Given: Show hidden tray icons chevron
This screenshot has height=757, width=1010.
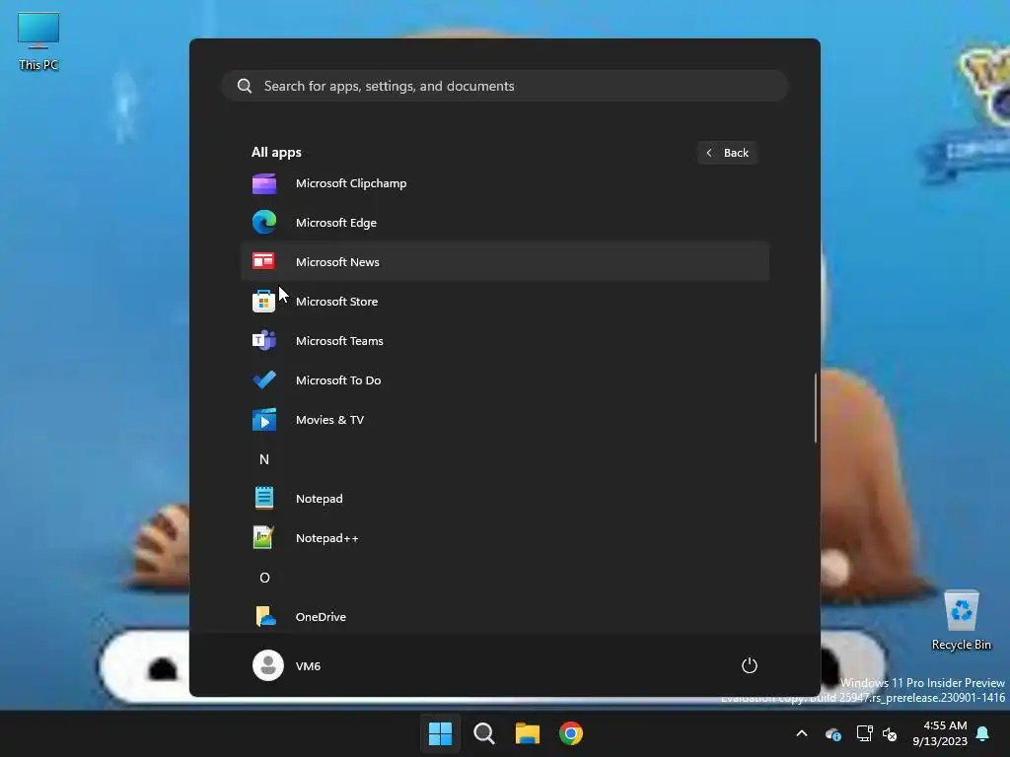Looking at the screenshot, I should (802, 733).
